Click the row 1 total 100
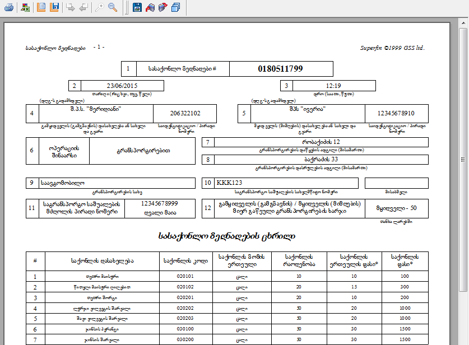The image size is (469, 345). pyautogui.click(x=405, y=276)
